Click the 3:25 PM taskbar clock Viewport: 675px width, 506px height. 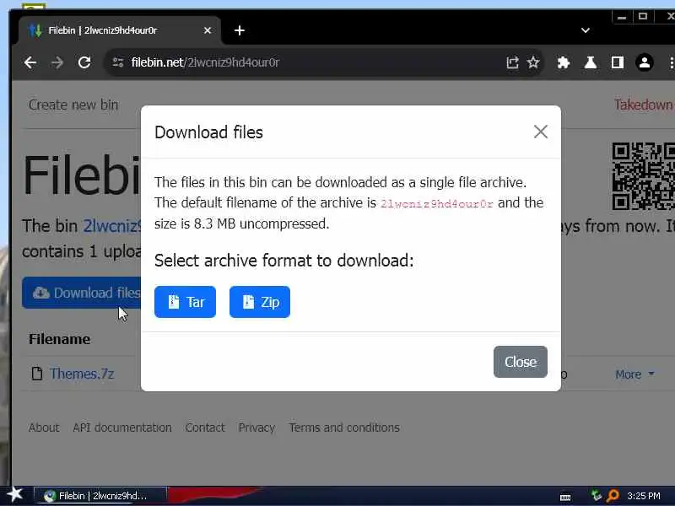click(x=644, y=496)
